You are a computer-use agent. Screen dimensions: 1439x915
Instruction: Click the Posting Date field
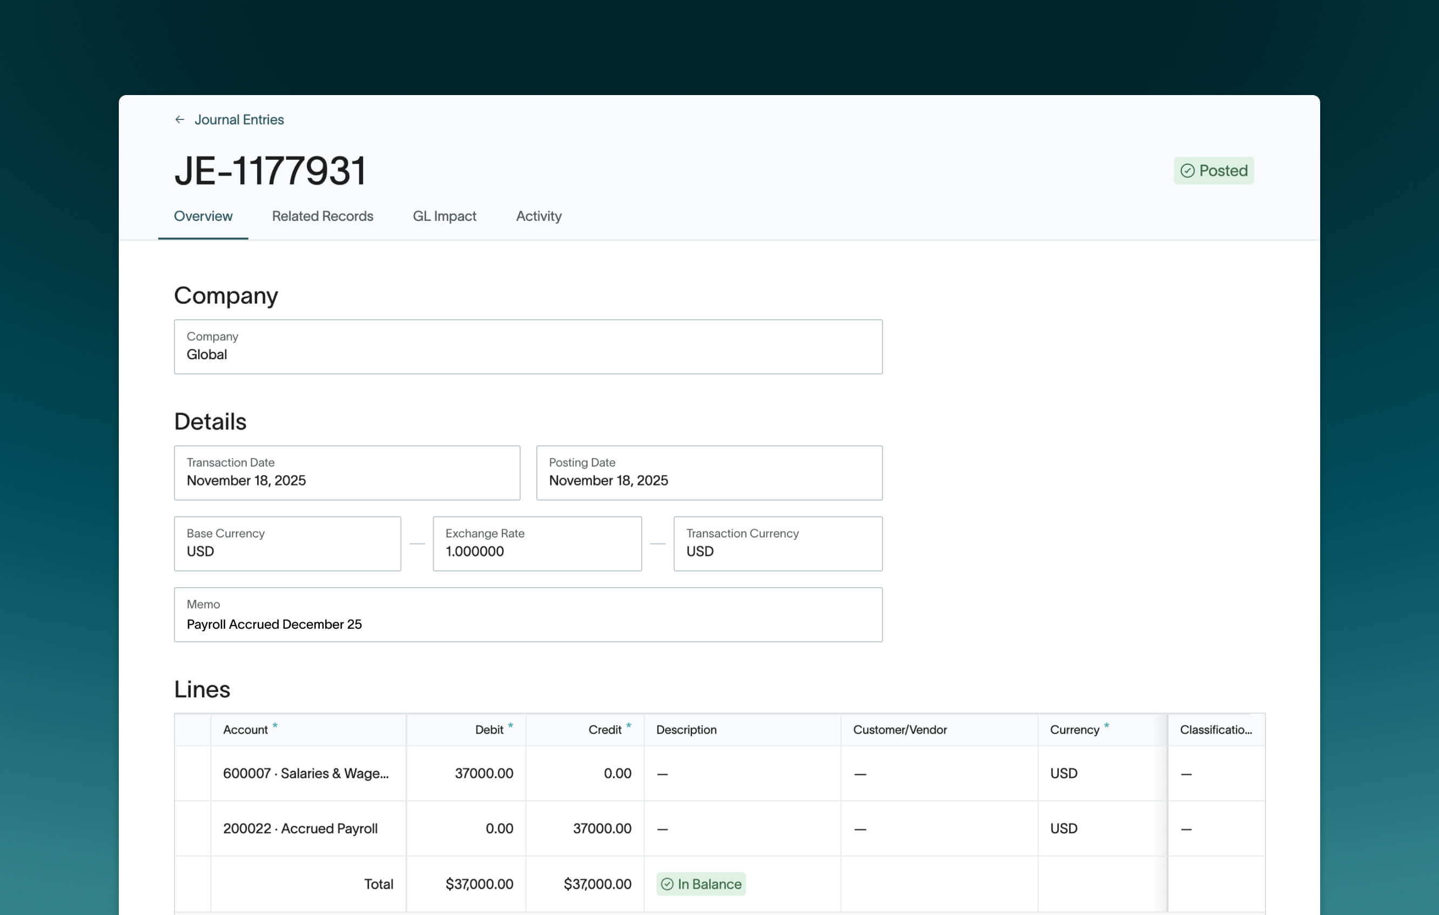tap(709, 473)
